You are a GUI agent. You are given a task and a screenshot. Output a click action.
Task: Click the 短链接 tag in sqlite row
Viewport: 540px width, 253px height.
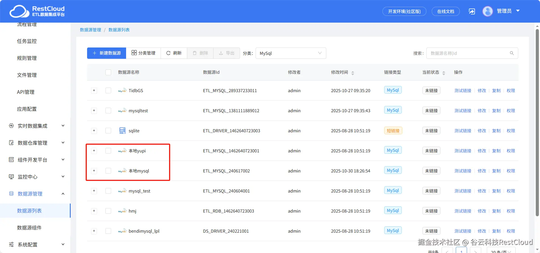pyautogui.click(x=393, y=131)
